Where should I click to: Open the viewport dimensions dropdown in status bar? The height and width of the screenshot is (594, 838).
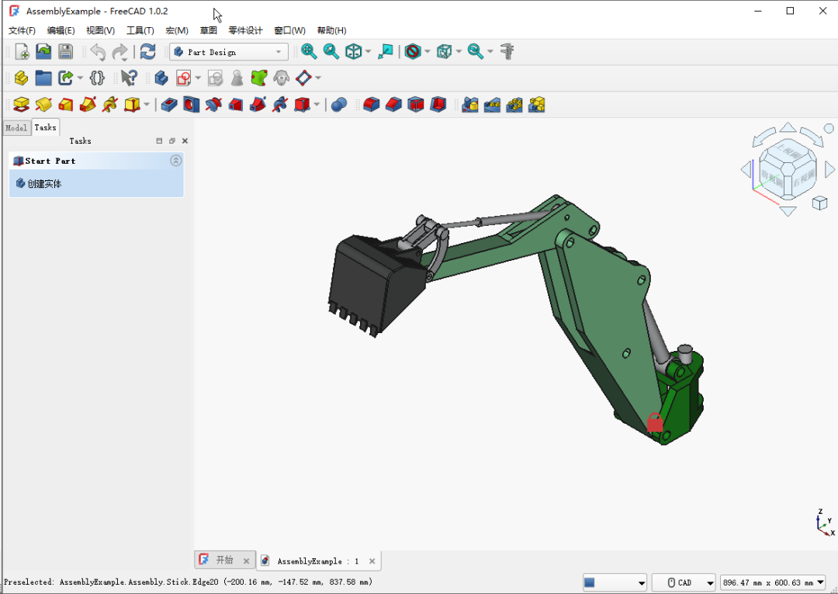[x=773, y=582]
